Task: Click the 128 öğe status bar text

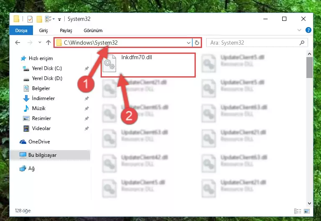Action: coord(23,211)
